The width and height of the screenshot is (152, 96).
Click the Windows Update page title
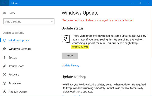(80, 13)
